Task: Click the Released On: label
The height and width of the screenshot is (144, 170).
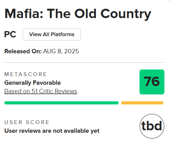Action: (23, 51)
